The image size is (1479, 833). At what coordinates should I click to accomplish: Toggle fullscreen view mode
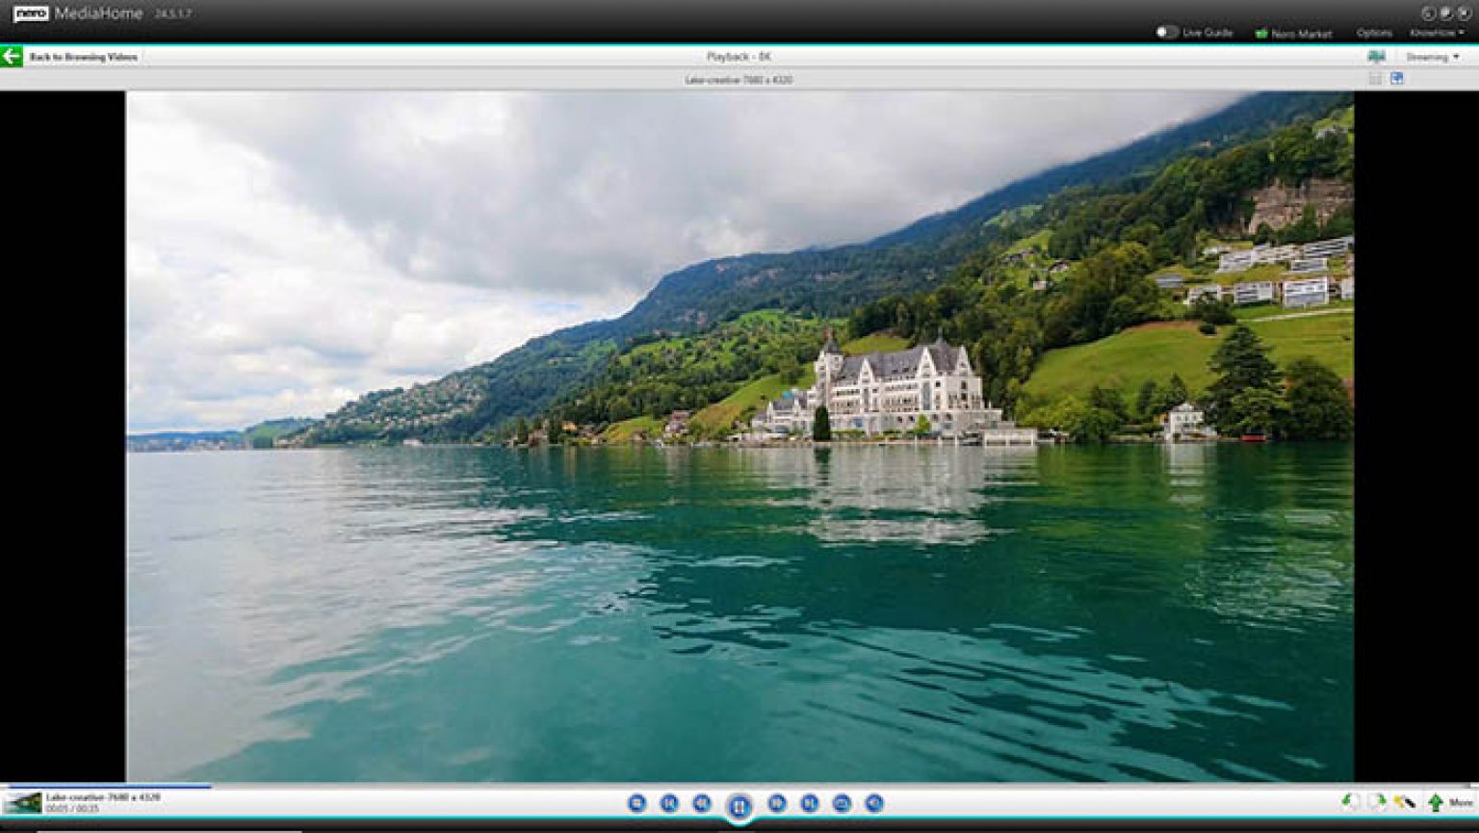tap(1377, 79)
